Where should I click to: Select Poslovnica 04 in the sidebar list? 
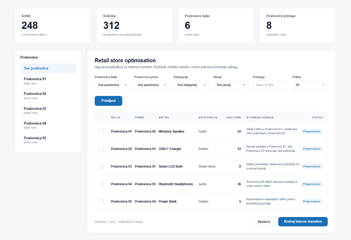pos(48,125)
